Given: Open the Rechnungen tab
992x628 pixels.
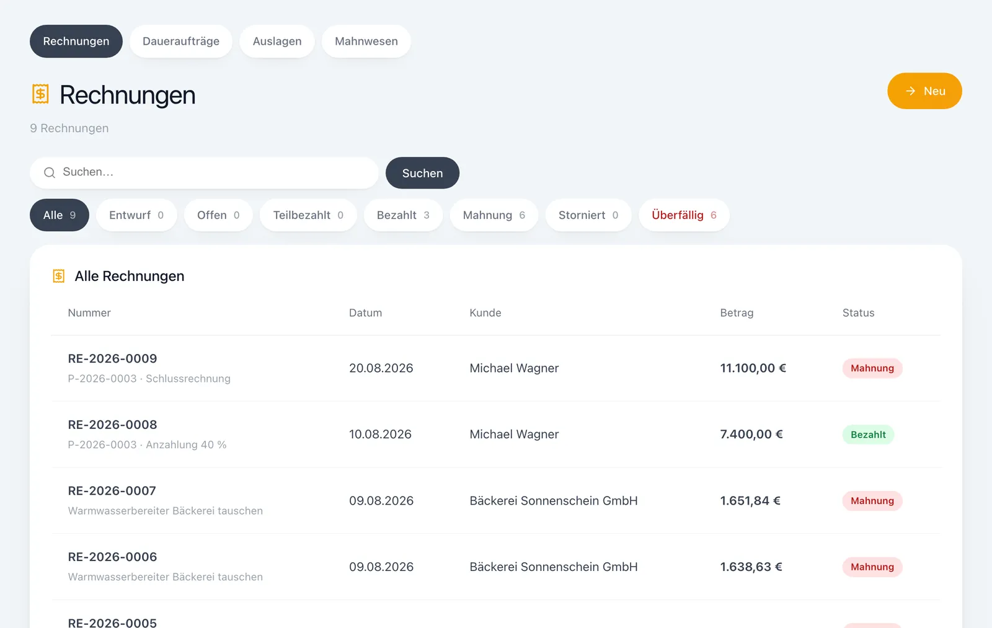Looking at the screenshot, I should [x=76, y=41].
